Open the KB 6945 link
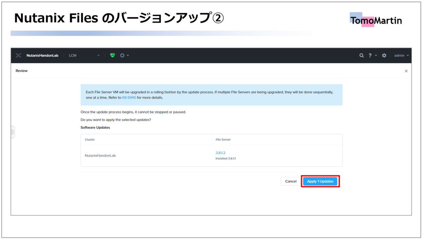Screen dimensions: 423x239 click(129, 98)
